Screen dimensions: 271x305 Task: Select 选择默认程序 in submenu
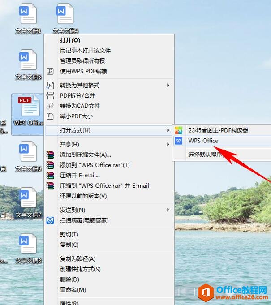[222, 155]
